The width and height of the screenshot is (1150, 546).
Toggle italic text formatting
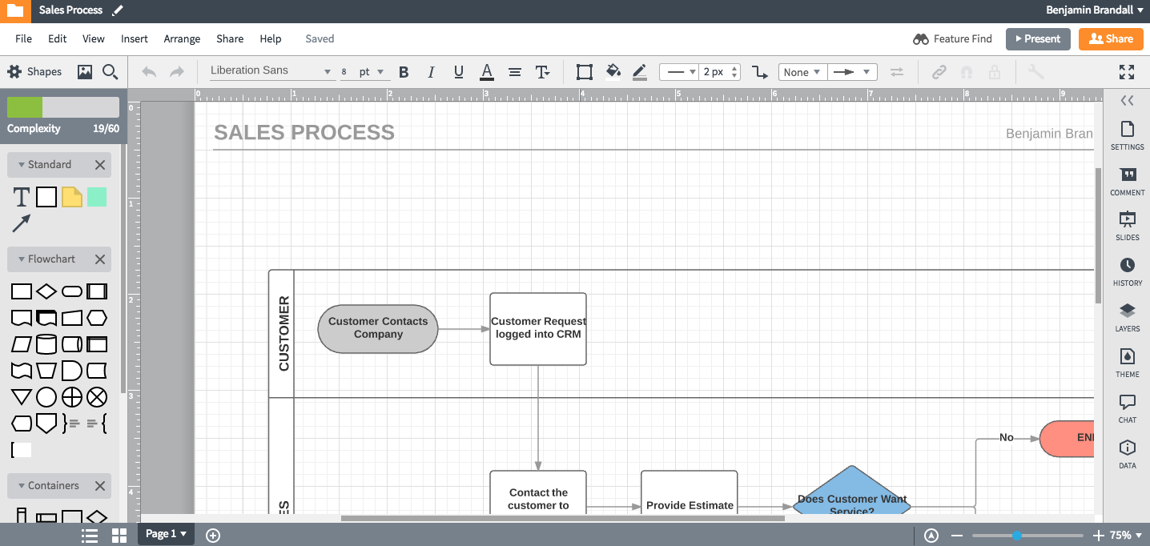431,72
